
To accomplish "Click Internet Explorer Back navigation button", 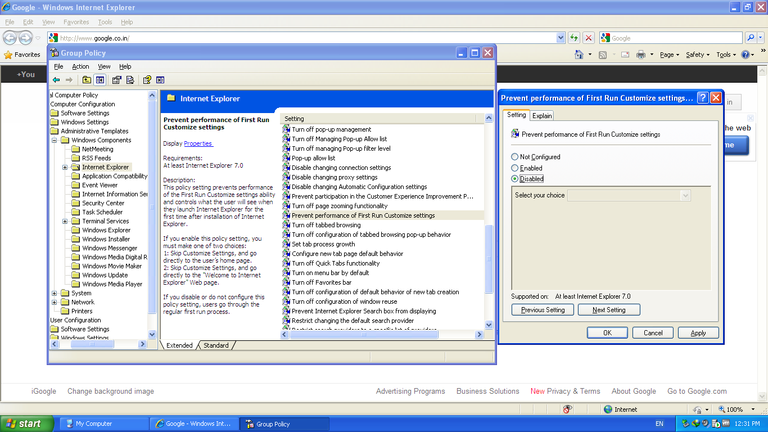I will [x=10, y=38].
